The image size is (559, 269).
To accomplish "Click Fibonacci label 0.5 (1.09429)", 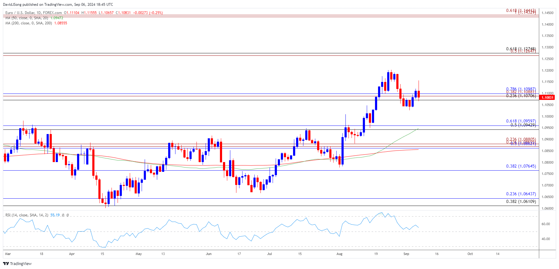I will [x=523, y=125].
